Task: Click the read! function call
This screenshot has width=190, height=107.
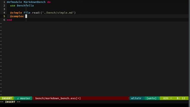Action: tap(36, 13)
